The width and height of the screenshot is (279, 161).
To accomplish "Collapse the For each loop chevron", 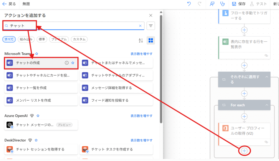I will 267,105.
